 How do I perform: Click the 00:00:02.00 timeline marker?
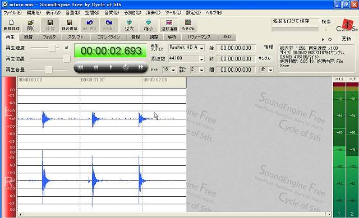tap(155, 80)
